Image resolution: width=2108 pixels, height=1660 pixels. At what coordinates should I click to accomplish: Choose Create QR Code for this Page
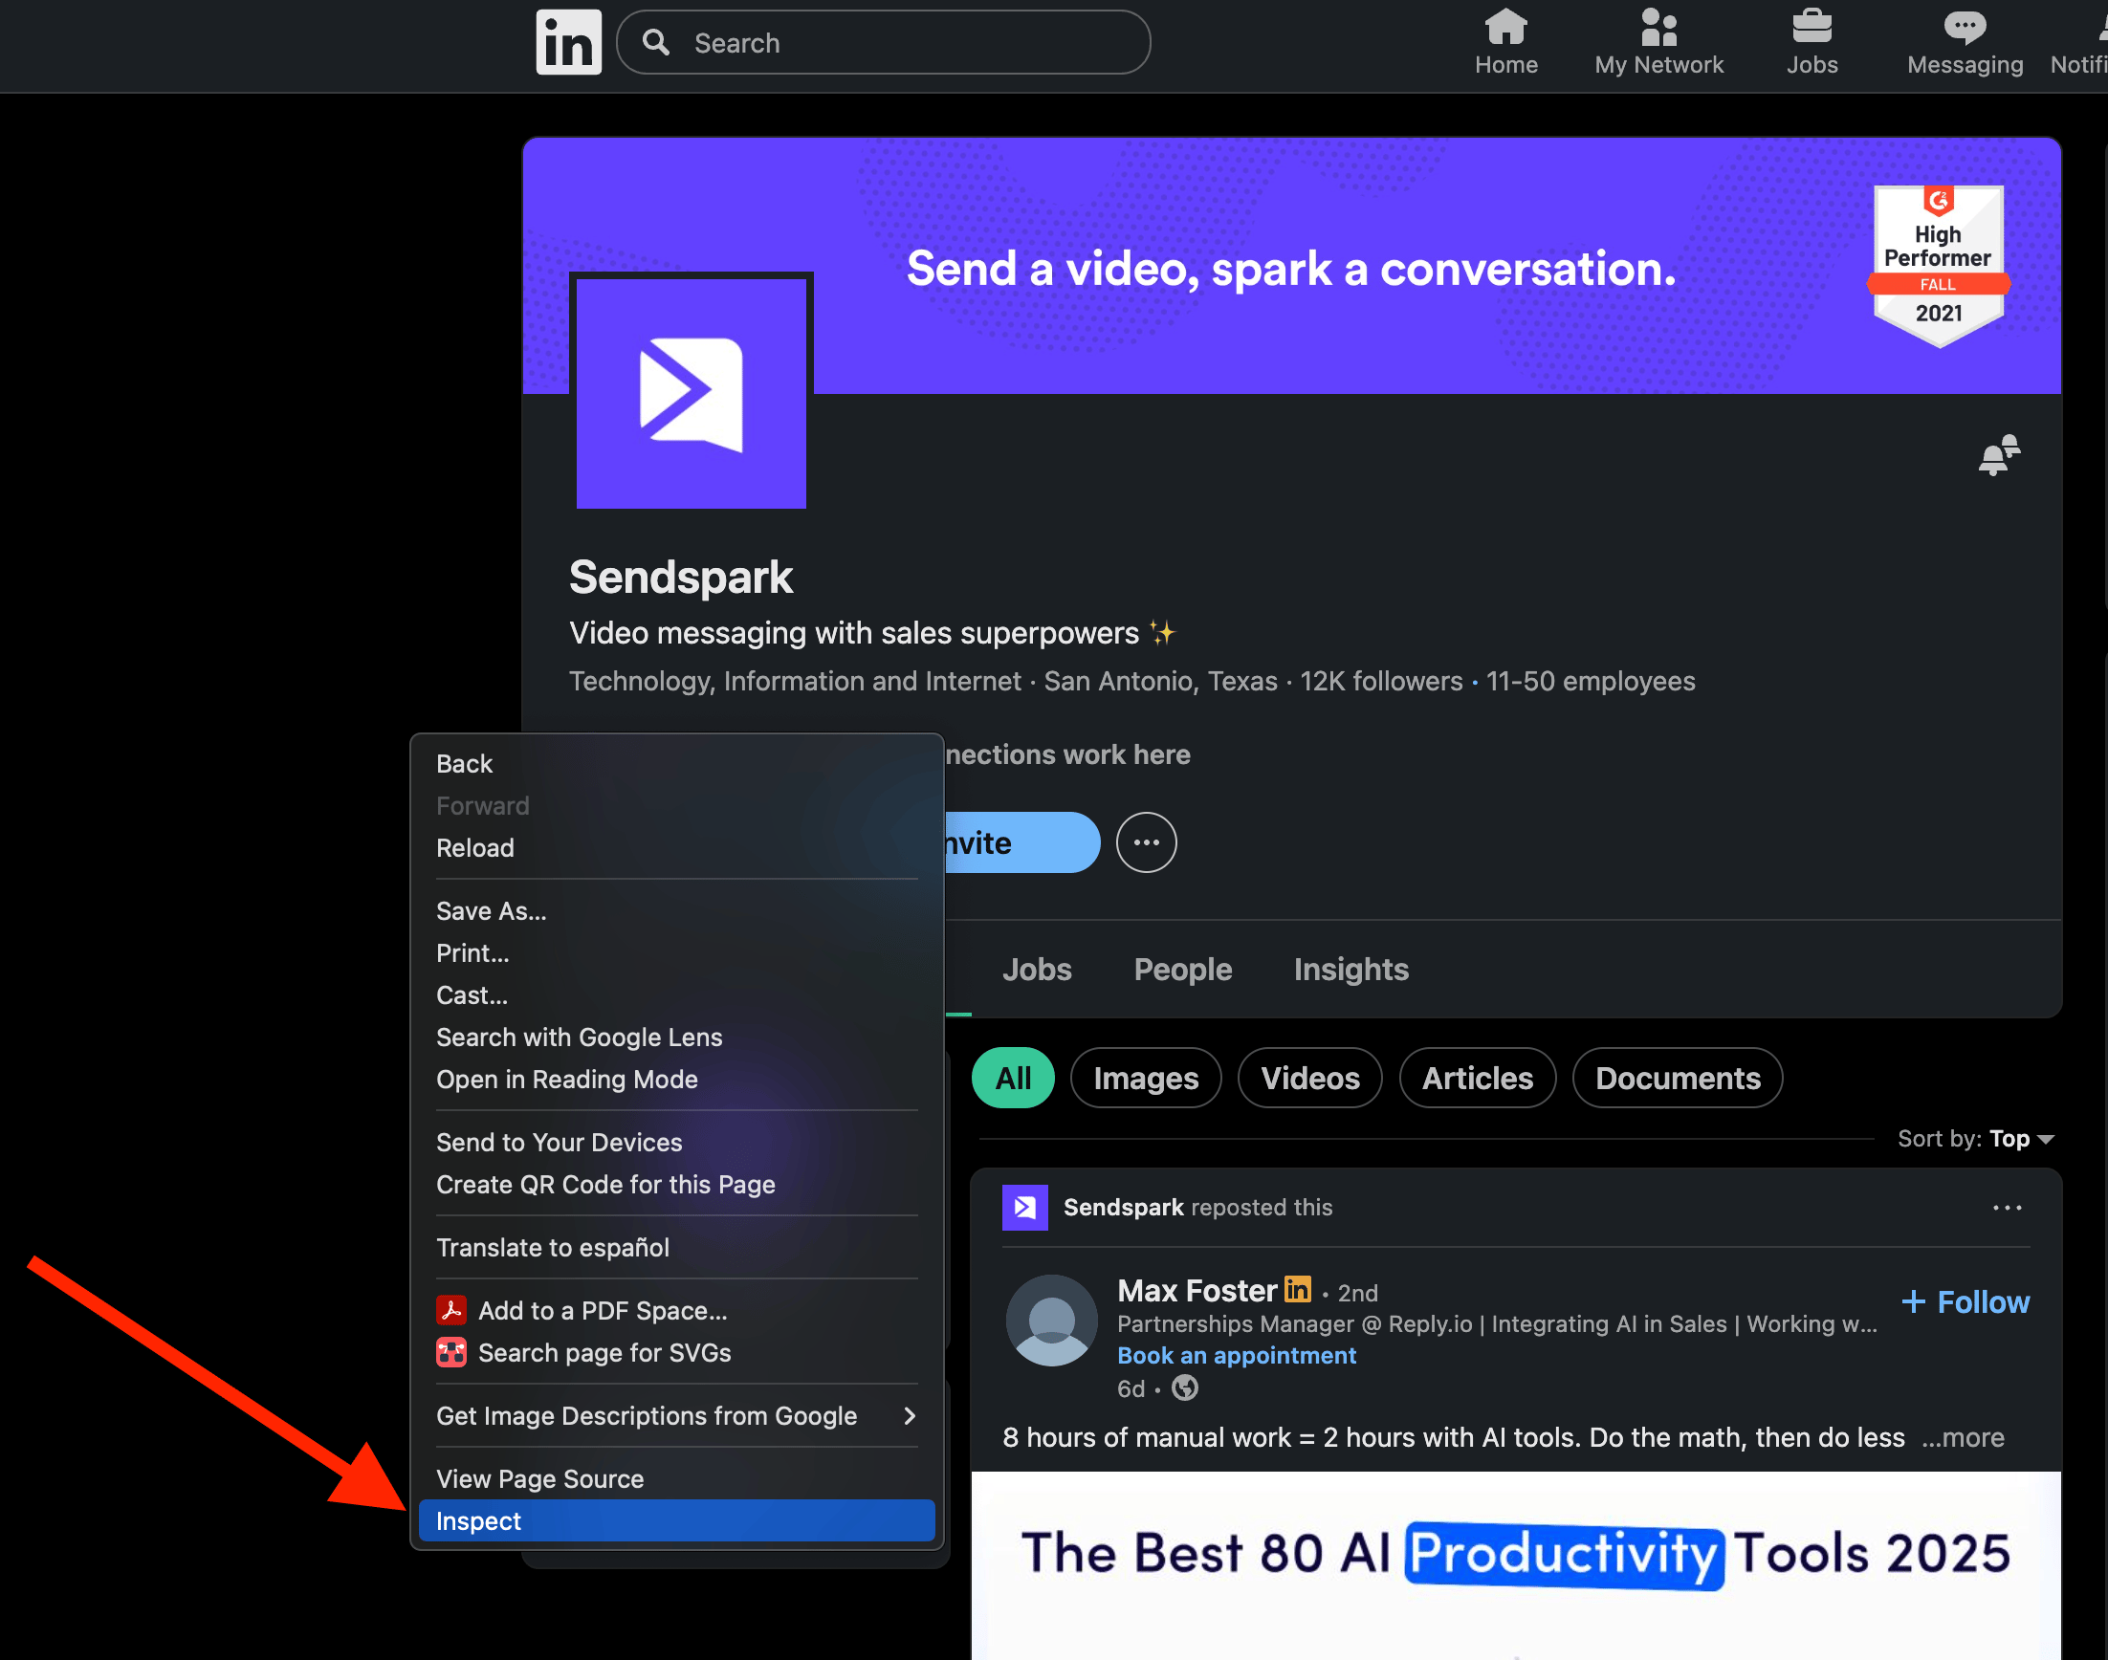[x=676, y=1185]
